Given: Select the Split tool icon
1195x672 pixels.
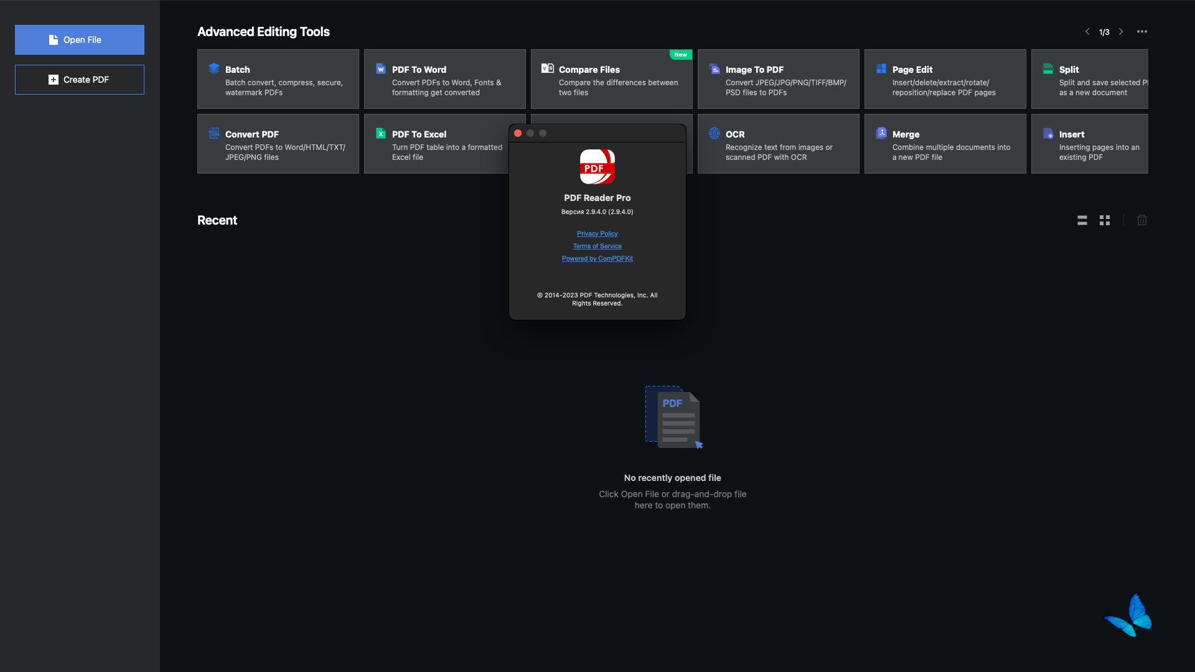Looking at the screenshot, I should (1048, 68).
